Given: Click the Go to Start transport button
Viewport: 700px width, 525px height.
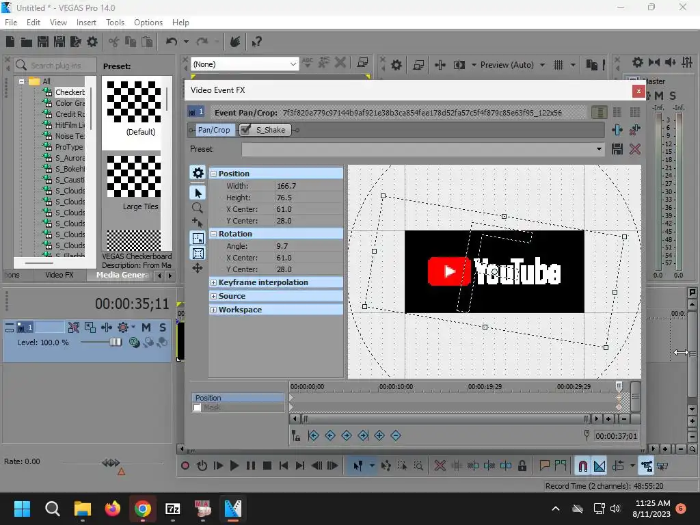Looking at the screenshot, I should [284, 466].
